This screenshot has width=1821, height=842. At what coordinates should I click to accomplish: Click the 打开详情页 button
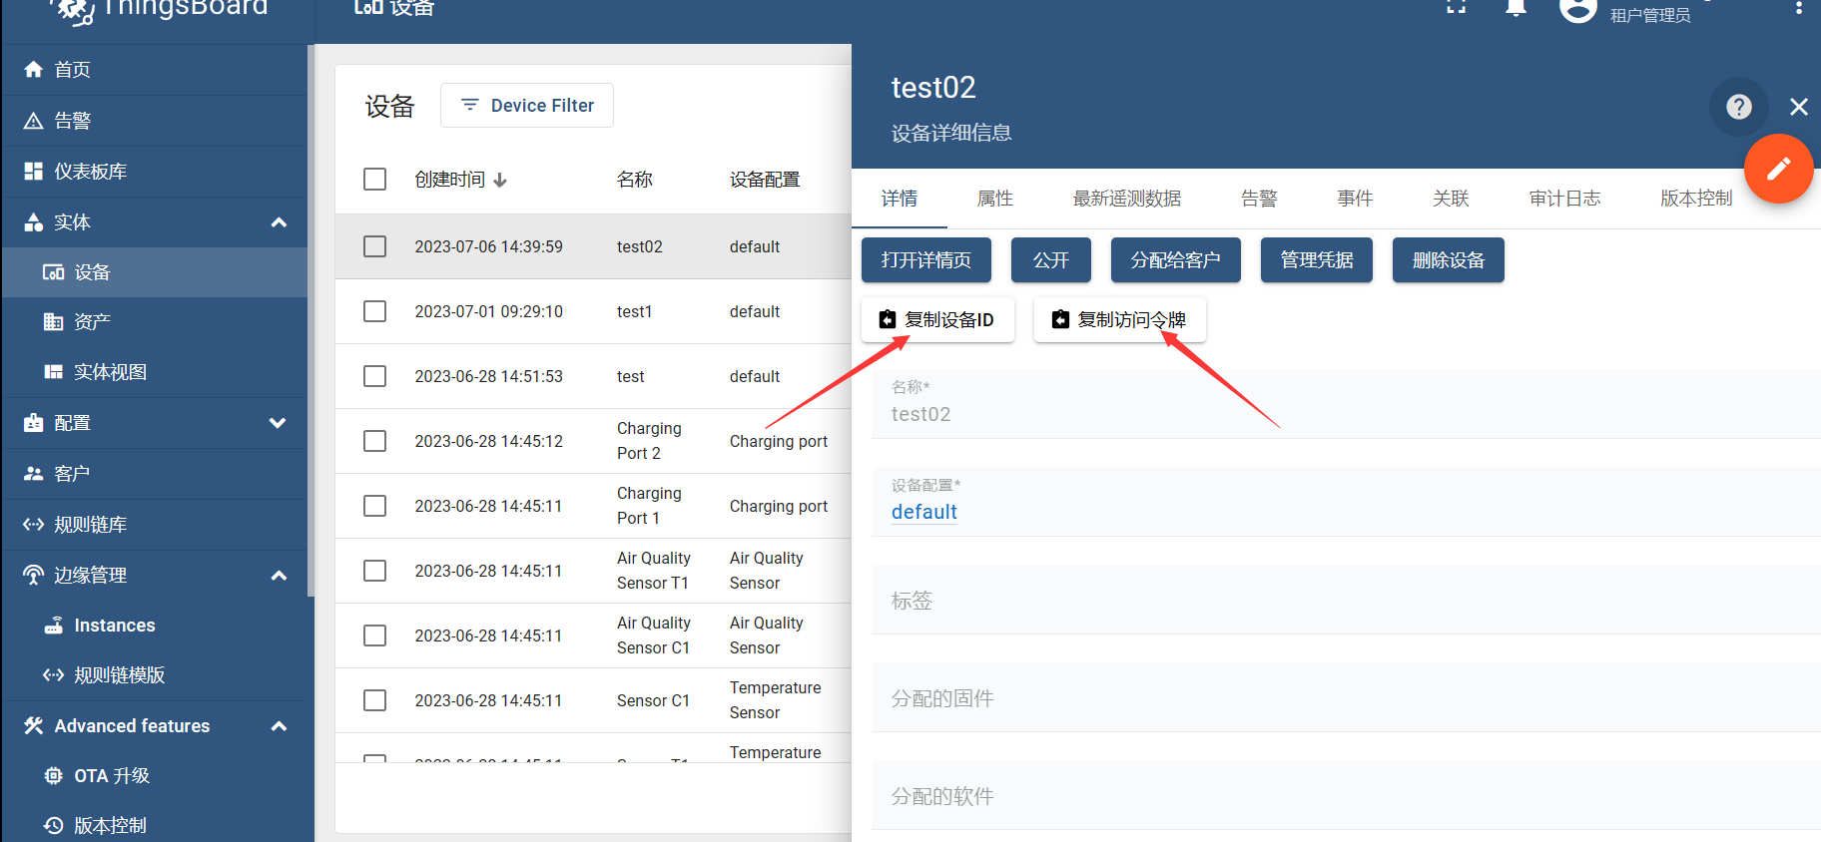926,260
